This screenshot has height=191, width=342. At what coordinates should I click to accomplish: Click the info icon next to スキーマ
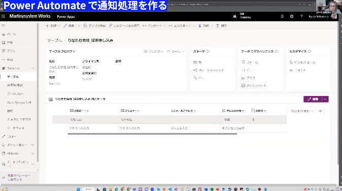[208, 51]
